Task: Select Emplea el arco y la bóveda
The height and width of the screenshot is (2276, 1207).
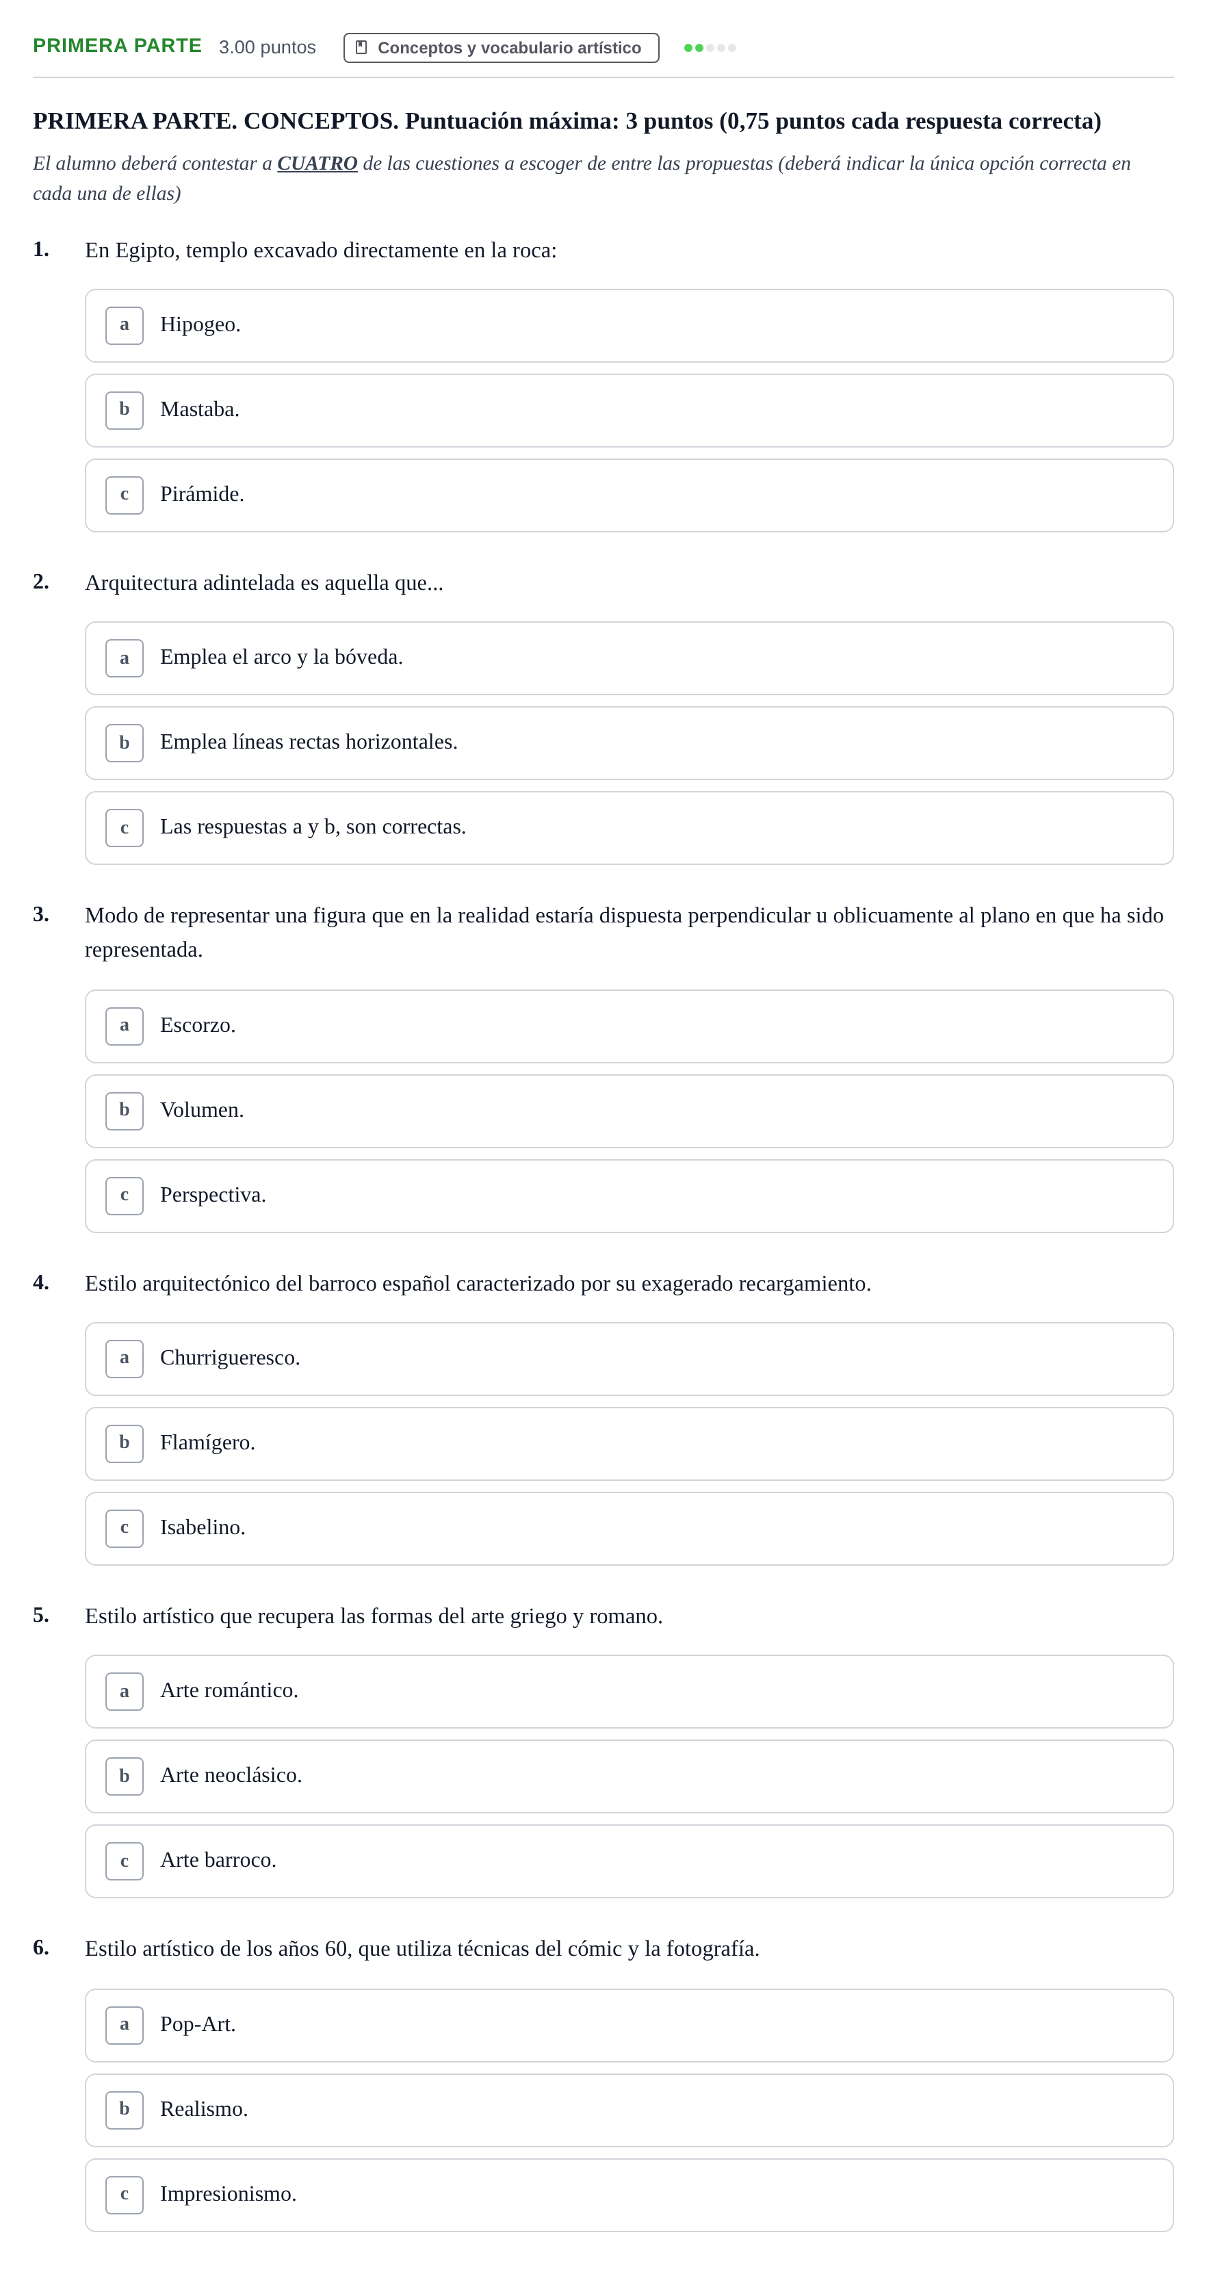Action: point(629,658)
